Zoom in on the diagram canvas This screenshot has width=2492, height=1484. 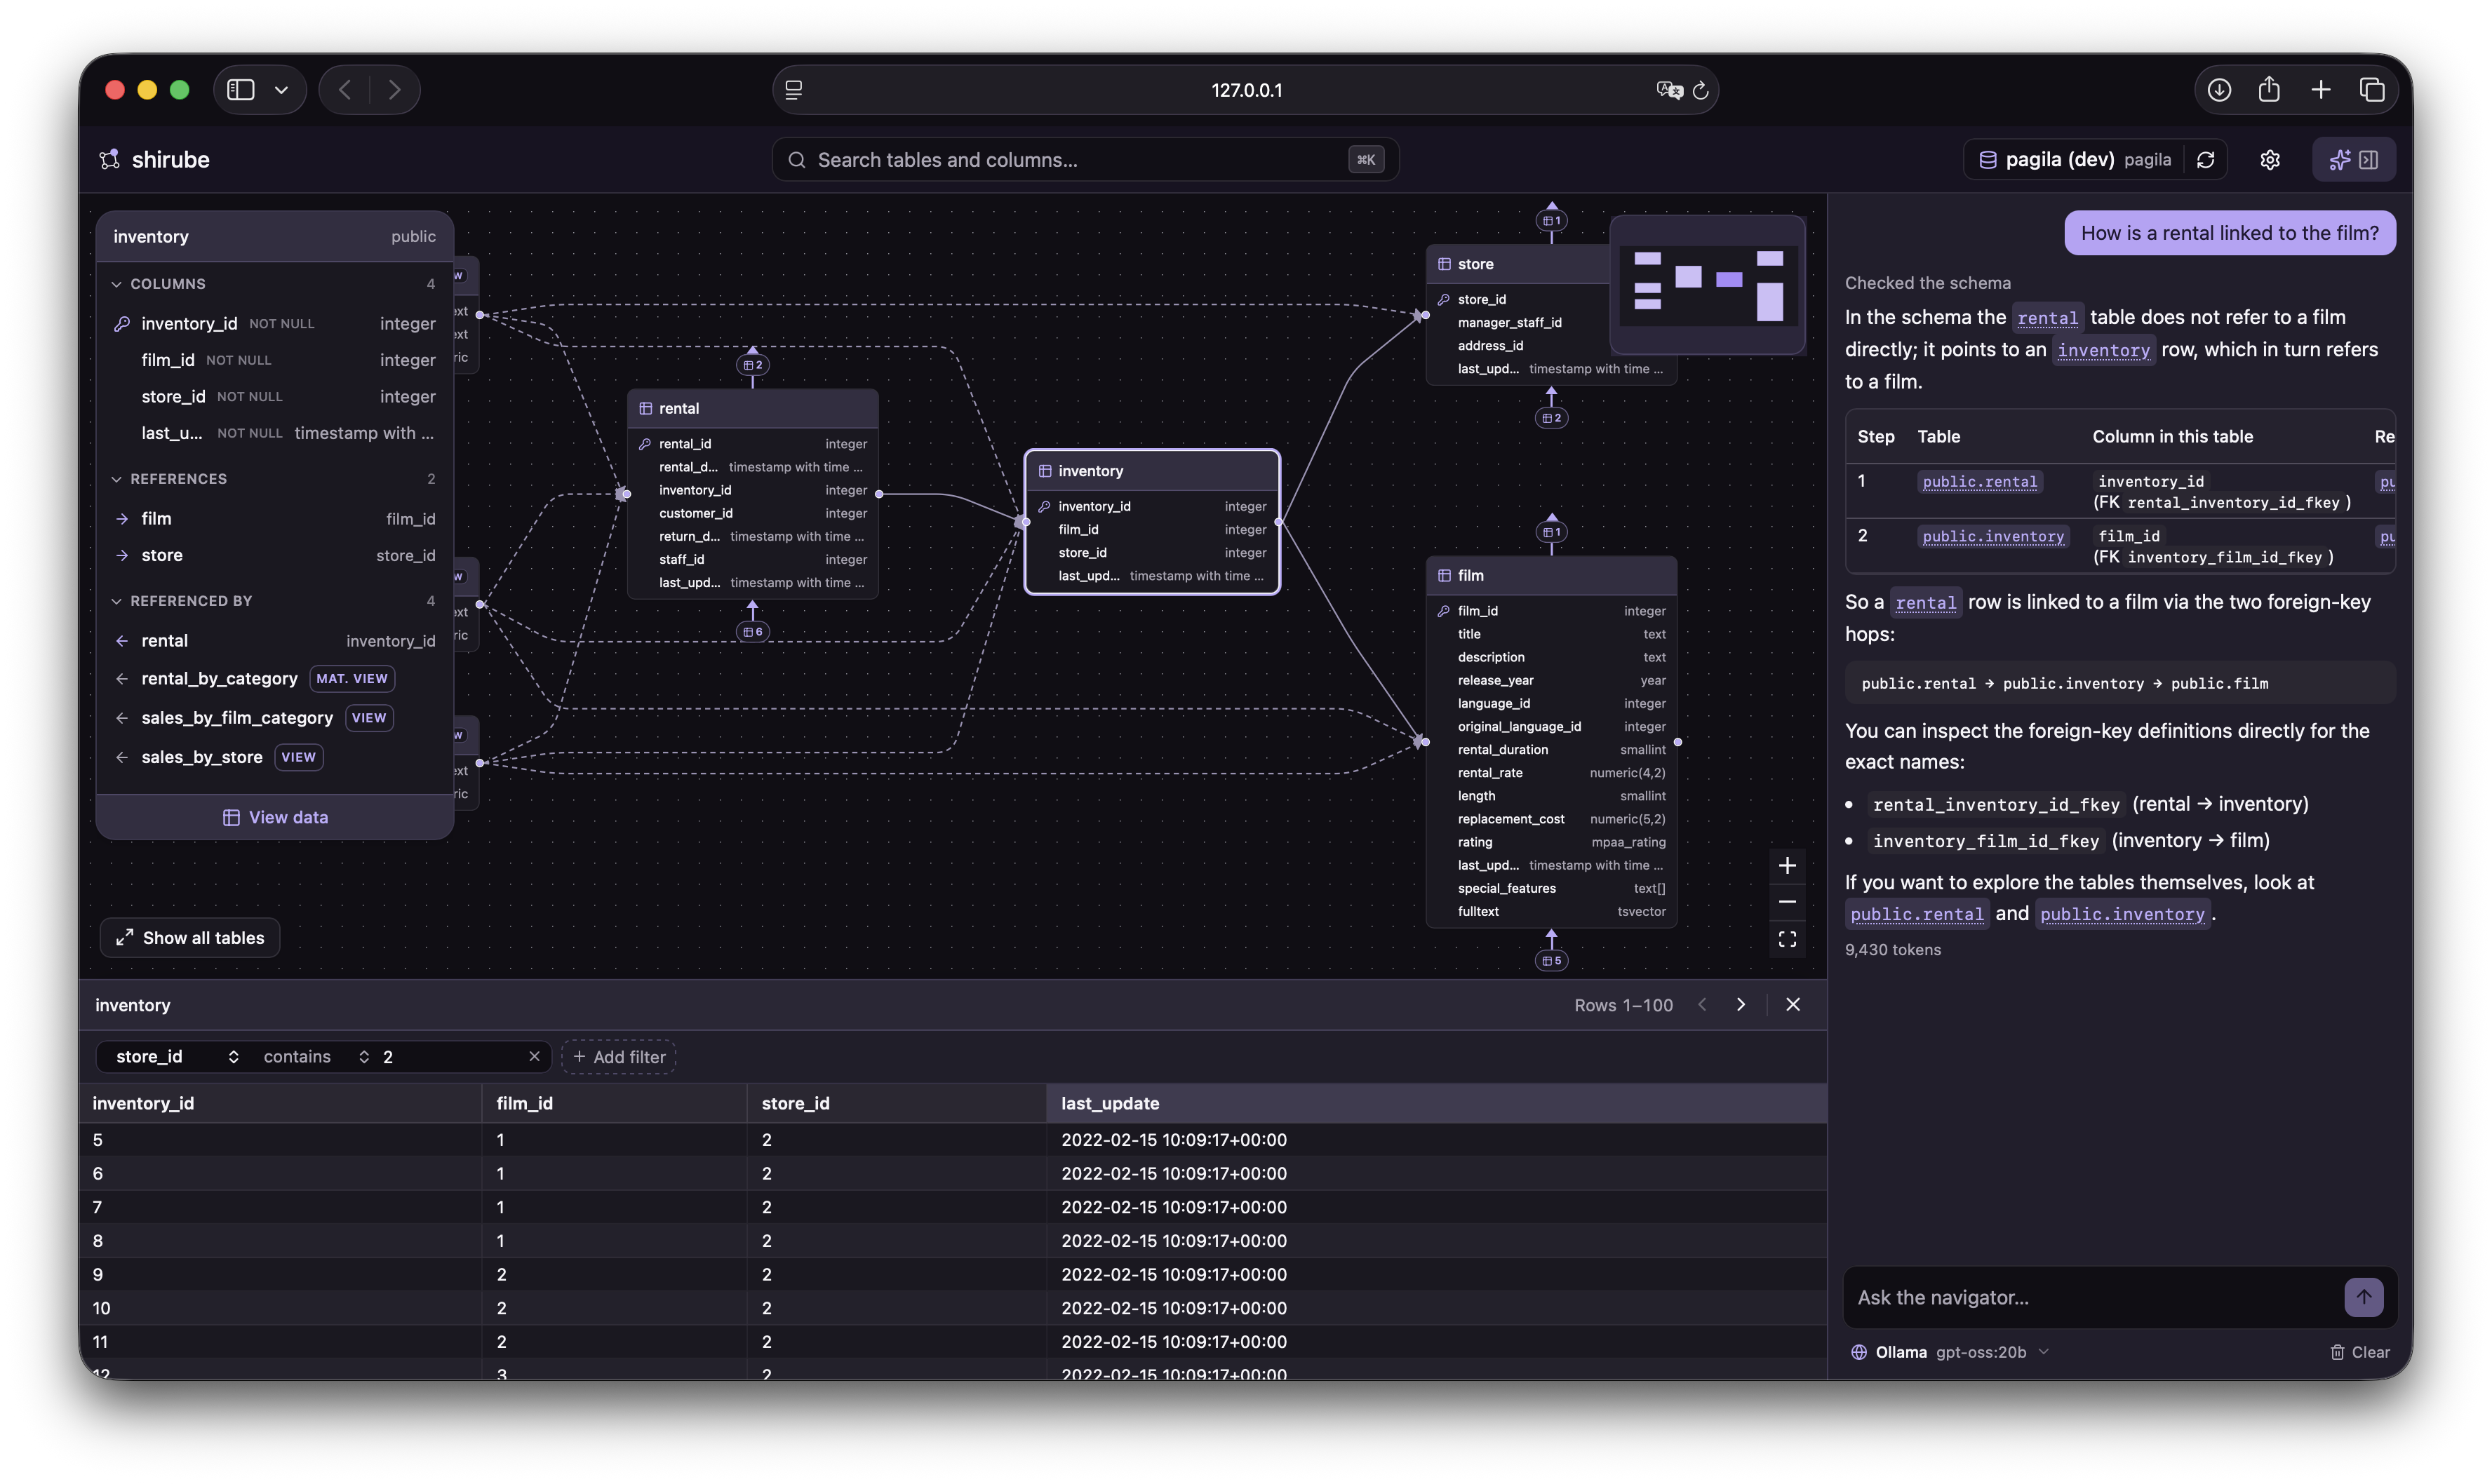point(1787,866)
